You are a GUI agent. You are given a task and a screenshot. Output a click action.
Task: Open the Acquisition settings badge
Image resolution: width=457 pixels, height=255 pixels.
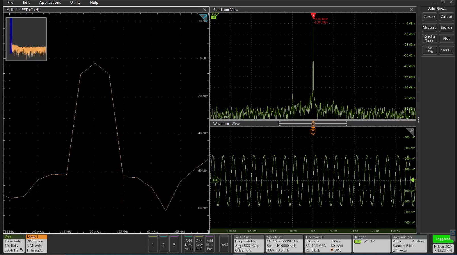coord(410,244)
